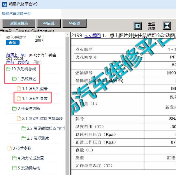Viewport: 176px width, 175px height.
Task: Open the 3 技术参数 page
Action: coord(22,148)
